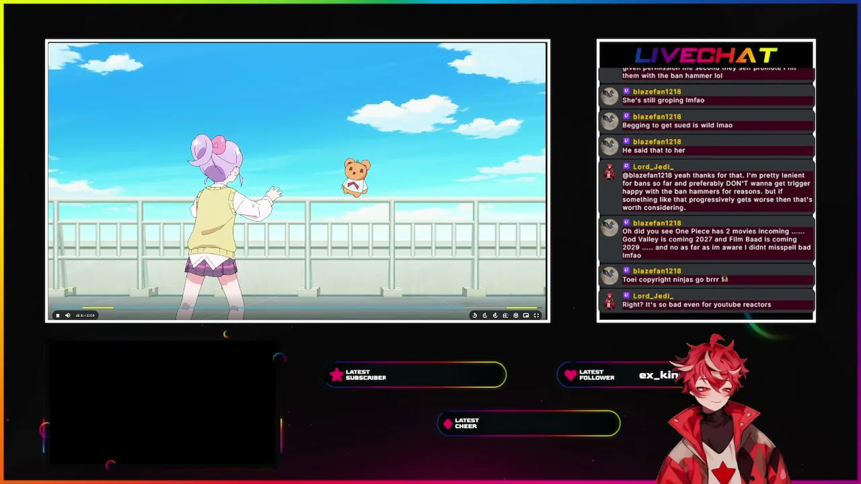Click avatar beside the One Piece movies message
This screenshot has width=861, height=484.
click(x=609, y=227)
